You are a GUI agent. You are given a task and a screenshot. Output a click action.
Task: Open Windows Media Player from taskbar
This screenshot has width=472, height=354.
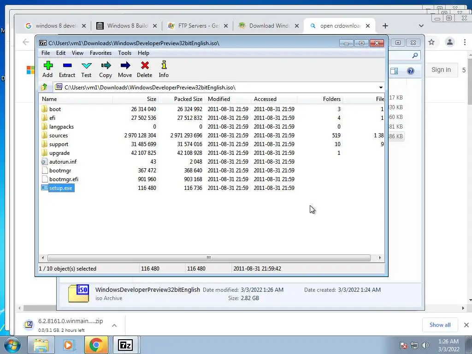[69, 345]
